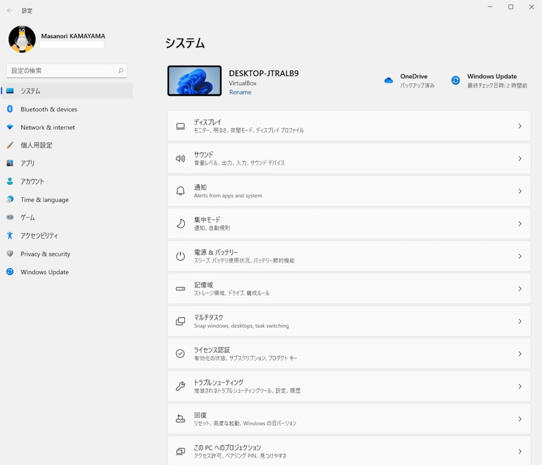Click the back arrow in title bar
The height and width of the screenshot is (465, 542).
[10, 10]
